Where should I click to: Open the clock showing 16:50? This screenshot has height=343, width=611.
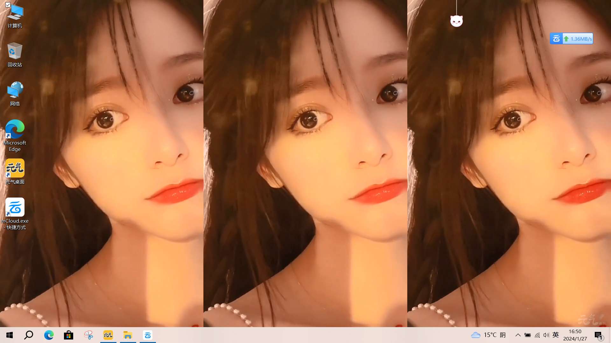[575, 335]
